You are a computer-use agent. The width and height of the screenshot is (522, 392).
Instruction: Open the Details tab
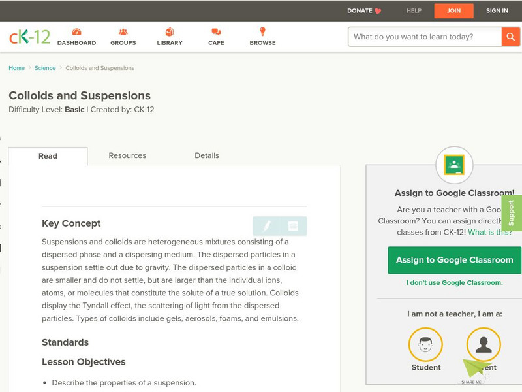[208, 155]
